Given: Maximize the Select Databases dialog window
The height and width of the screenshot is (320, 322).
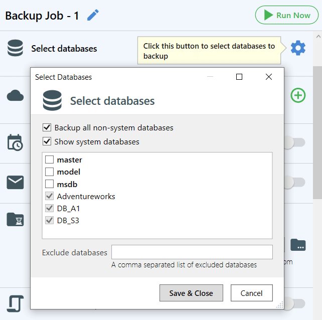Looking at the screenshot, I should (x=239, y=77).
